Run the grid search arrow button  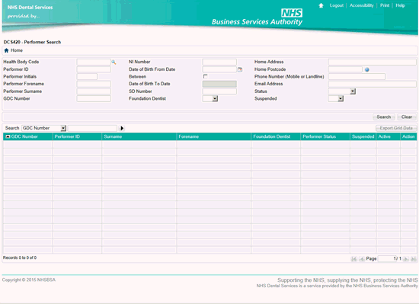(122, 128)
